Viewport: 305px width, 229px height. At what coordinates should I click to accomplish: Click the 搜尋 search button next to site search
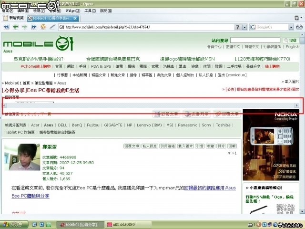tap(291, 40)
